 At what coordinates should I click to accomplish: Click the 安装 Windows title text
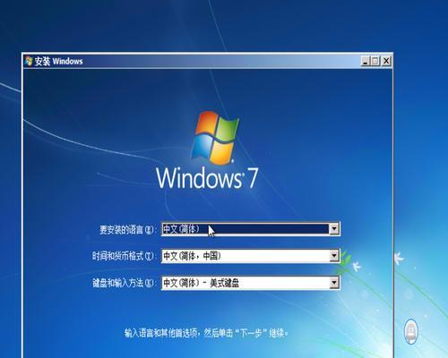(x=58, y=61)
